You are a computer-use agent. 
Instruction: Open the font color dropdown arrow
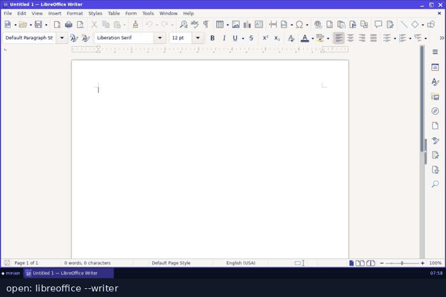(313, 38)
